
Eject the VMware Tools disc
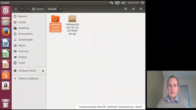click(x=43, y=71)
